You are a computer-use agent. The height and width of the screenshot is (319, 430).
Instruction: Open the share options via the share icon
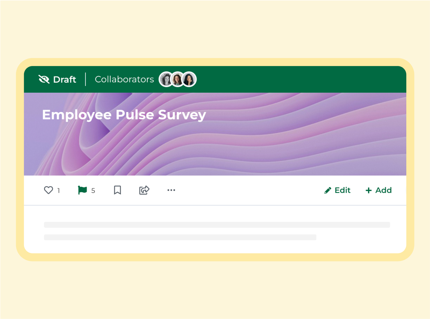[x=143, y=190]
